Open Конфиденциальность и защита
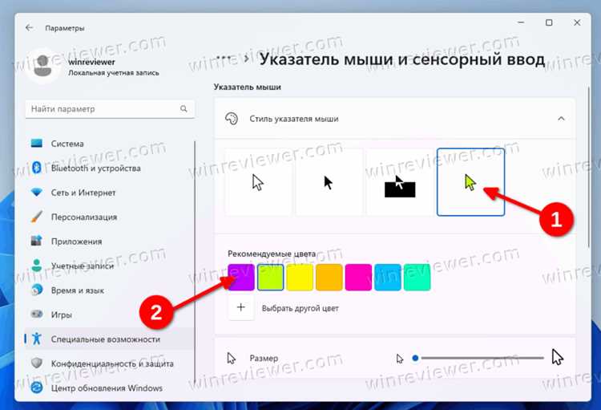The image size is (601, 410). [x=111, y=363]
